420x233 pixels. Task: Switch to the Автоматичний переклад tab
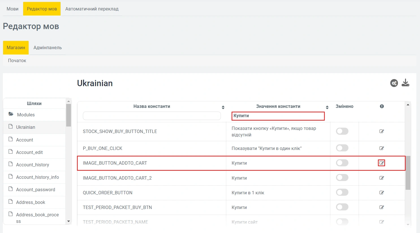point(92,9)
